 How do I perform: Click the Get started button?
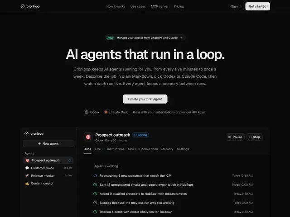pyautogui.click(x=257, y=6)
